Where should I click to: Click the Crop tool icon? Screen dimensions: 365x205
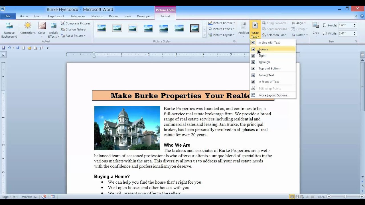[x=316, y=25]
